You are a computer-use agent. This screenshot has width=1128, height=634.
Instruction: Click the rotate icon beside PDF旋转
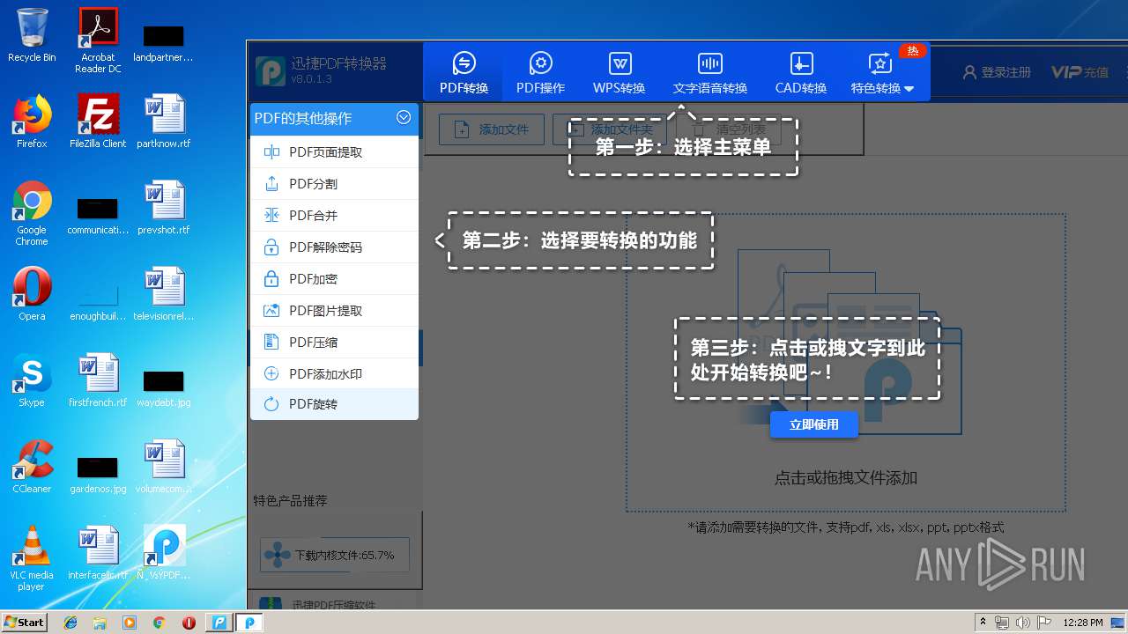[271, 404]
